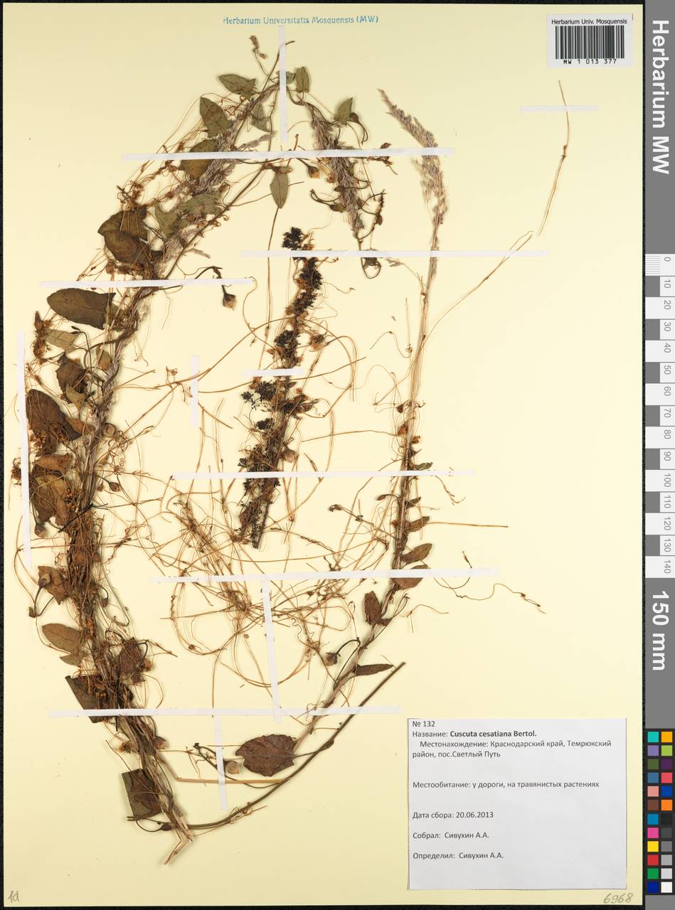The height and width of the screenshot is (910, 675).
Task: Select the 50 tick on the scale bar
Action: pyautogui.click(x=667, y=369)
